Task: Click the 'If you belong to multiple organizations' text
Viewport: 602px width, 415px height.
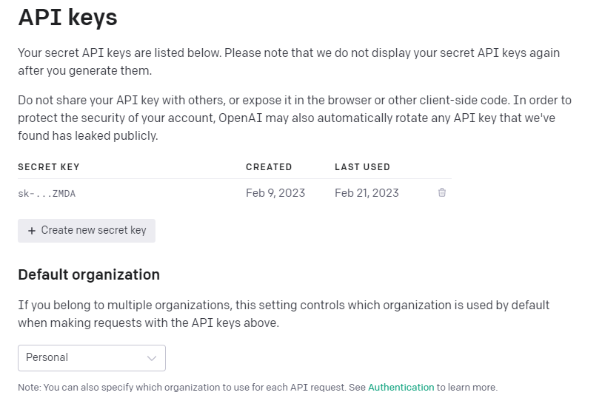Action: point(284,314)
